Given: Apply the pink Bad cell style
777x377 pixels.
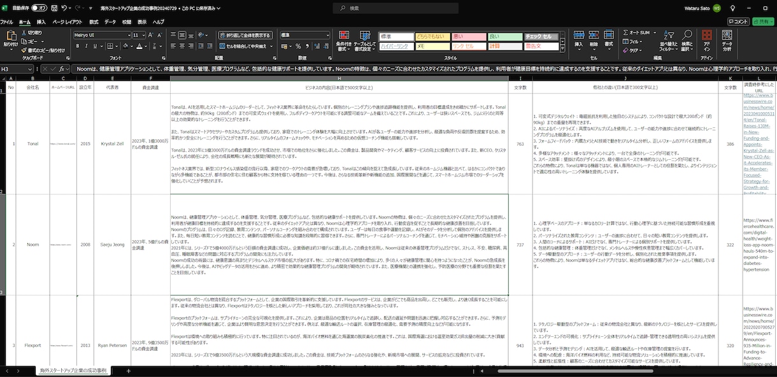Looking at the screenshot, I should click(469, 37).
